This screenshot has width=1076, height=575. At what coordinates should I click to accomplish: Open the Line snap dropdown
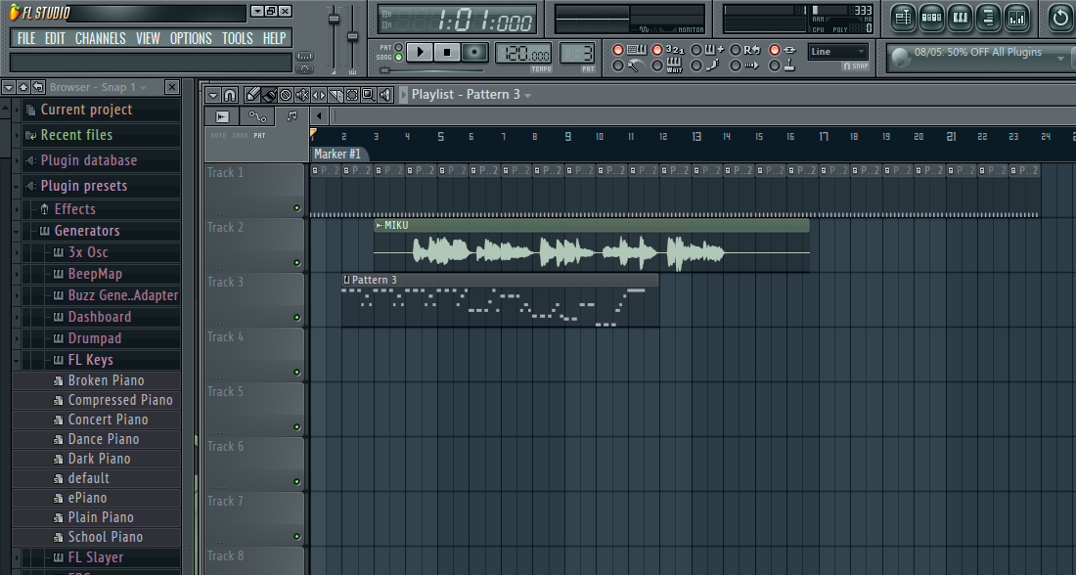coord(838,52)
